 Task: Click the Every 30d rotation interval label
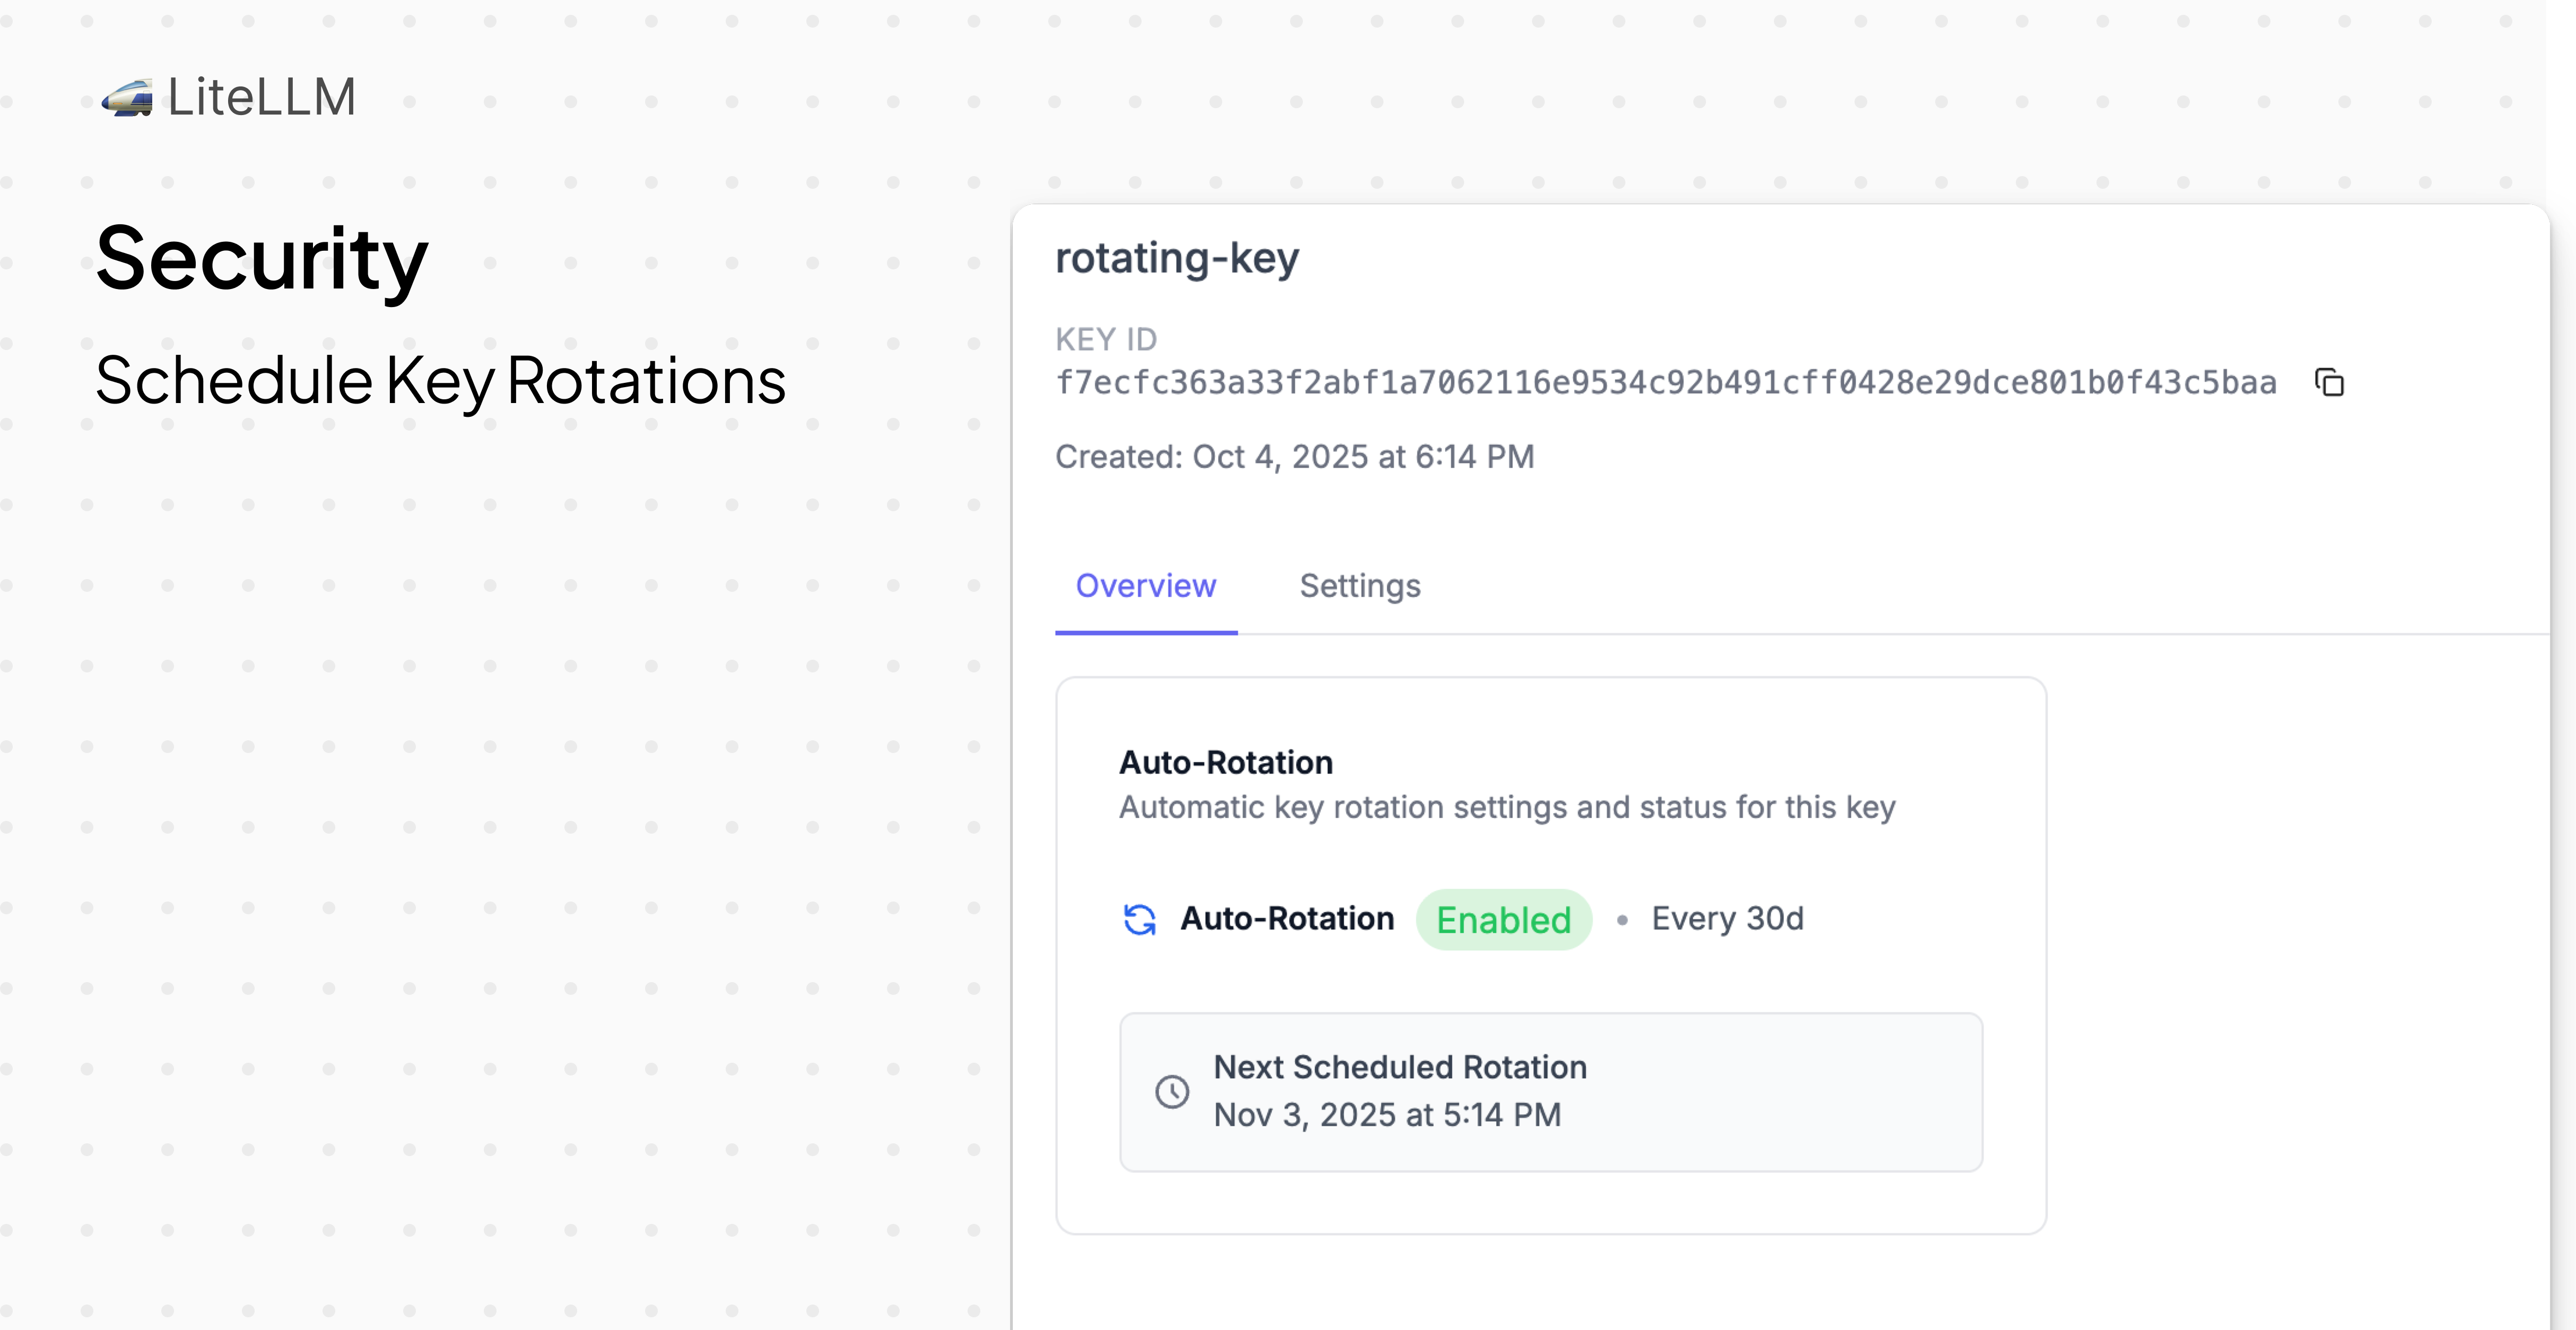pos(1727,919)
